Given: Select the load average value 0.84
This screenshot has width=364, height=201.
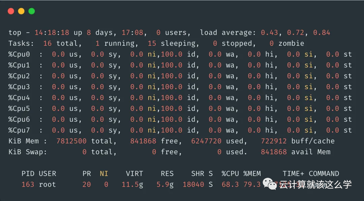Looking at the screenshot, I should tap(322, 32).
